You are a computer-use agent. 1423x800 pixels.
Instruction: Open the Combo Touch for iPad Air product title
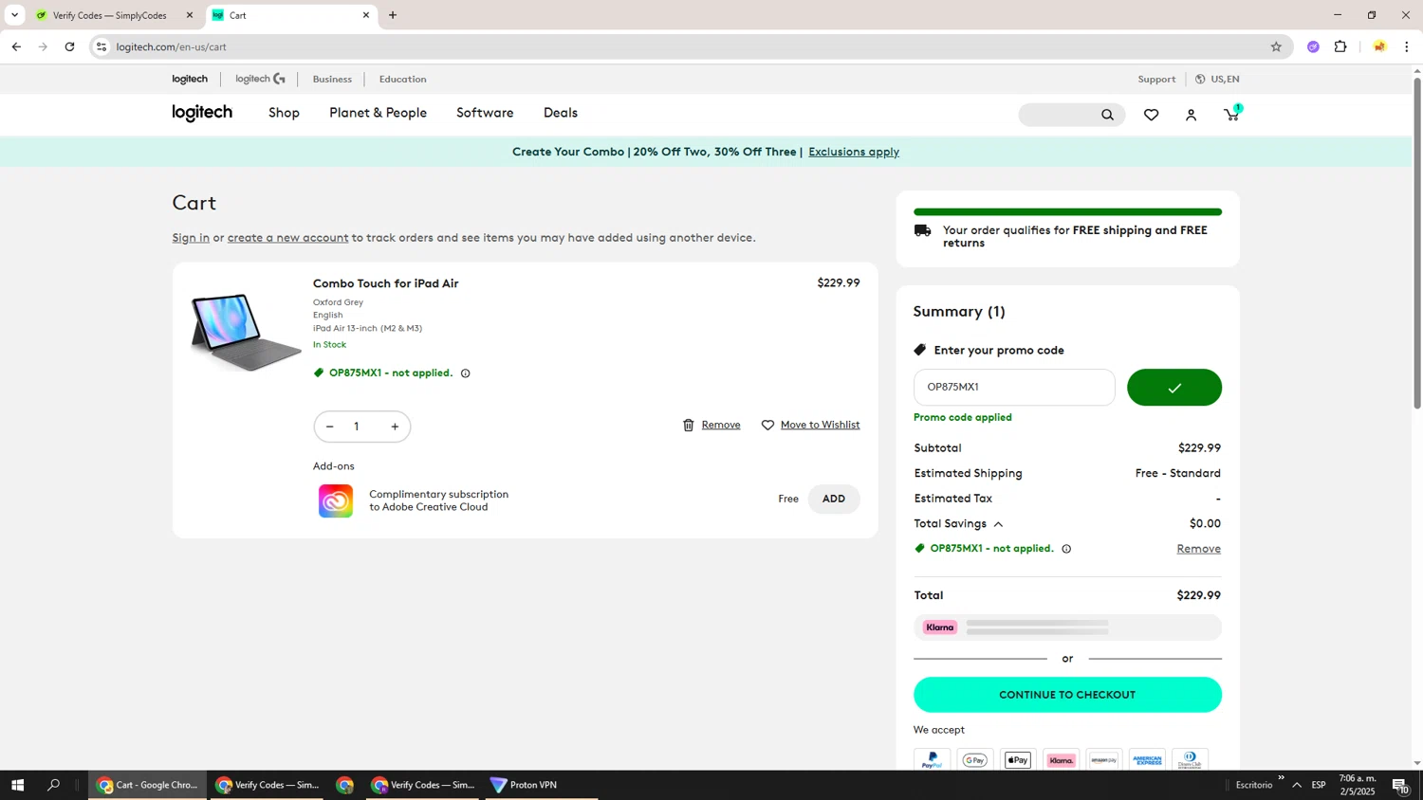point(385,283)
